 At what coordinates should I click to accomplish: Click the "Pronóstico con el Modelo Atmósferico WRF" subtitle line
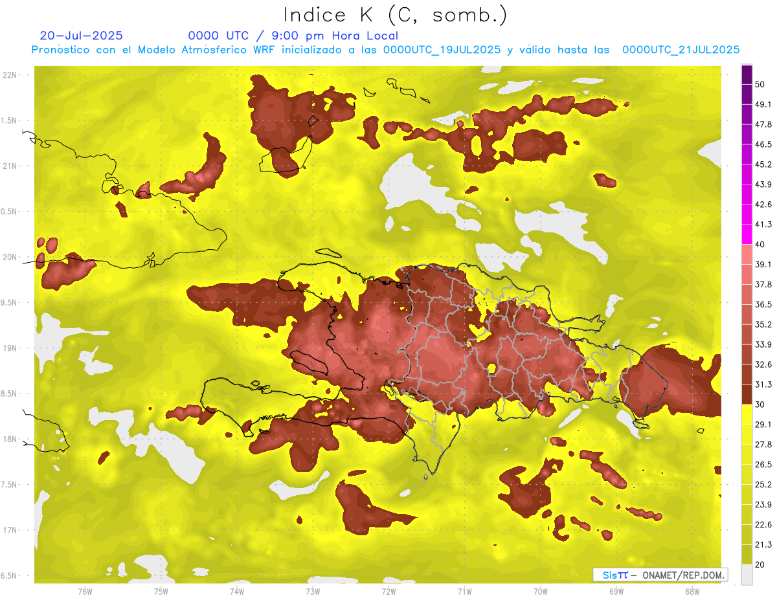(x=386, y=50)
